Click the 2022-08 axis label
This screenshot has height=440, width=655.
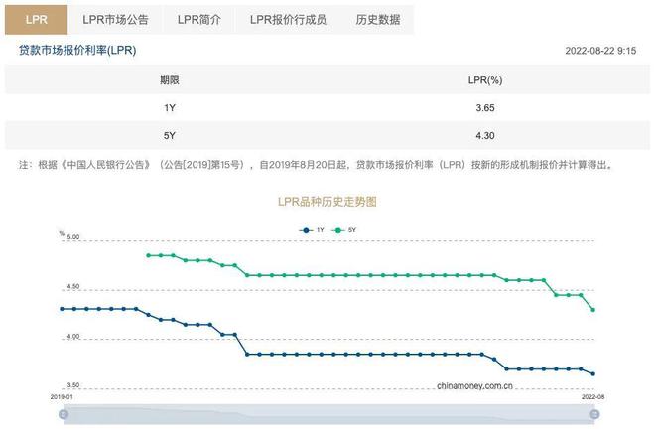click(592, 397)
